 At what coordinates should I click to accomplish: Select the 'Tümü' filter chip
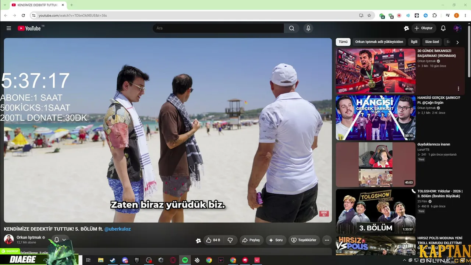tap(343, 42)
